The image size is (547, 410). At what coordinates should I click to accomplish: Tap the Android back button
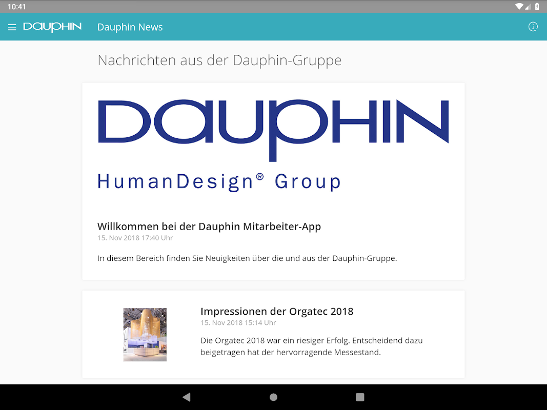(x=187, y=397)
